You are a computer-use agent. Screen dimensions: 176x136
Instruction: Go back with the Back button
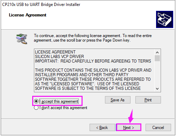[102, 128]
